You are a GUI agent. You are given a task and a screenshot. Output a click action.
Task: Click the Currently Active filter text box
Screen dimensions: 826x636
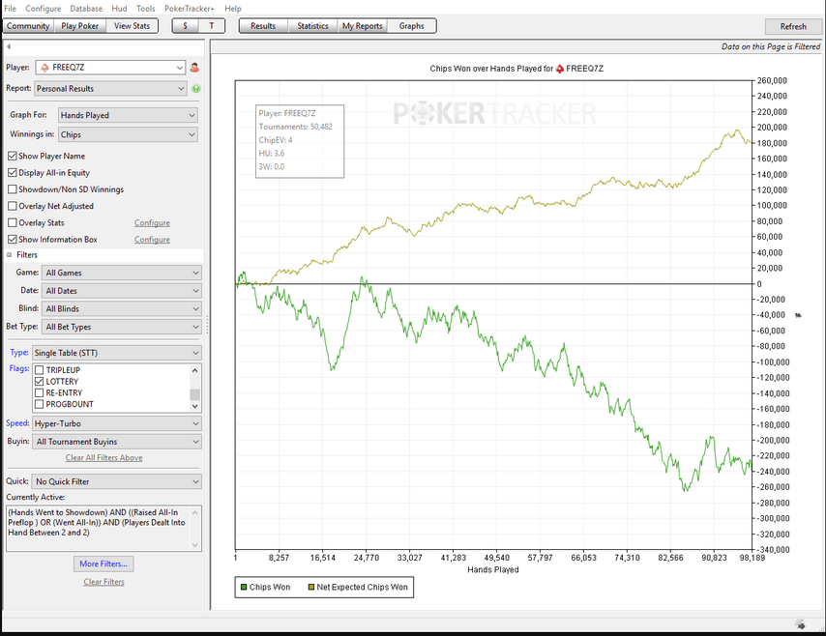tap(103, 528)
